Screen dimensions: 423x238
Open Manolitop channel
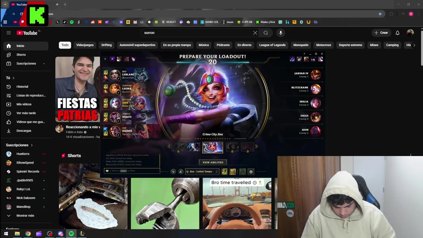(26, 207)
